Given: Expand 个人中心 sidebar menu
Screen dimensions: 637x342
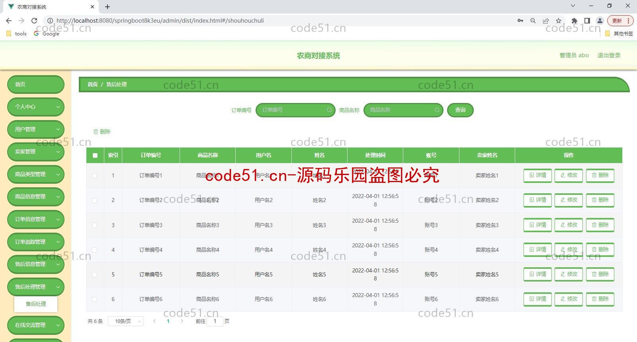Looking at the screenshot, I should click(36, 107).
